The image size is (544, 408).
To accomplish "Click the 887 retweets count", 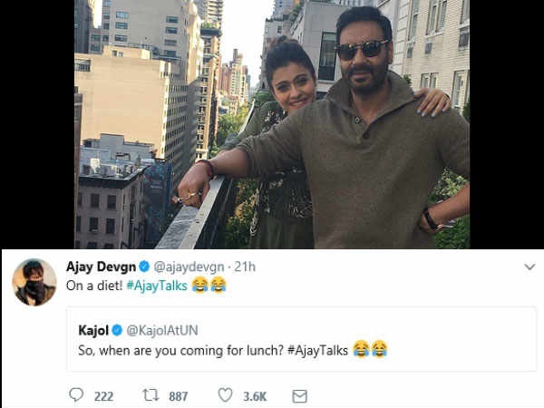I will pyautogui.click(x=178, y=395).
